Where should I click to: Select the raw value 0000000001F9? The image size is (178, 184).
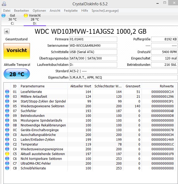tap(163, 154)
